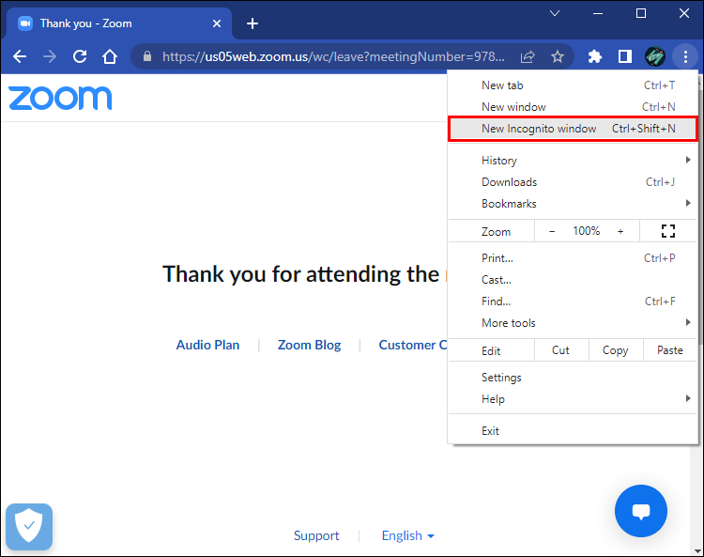Increase page zoom with the plus button
This screenshot has width=704, height=557.
pos(620,231)
